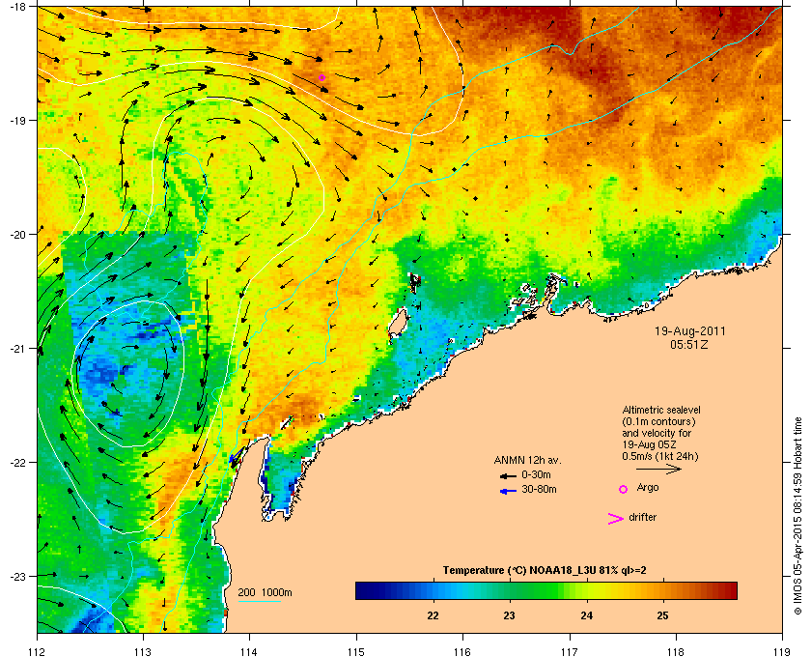The image size is (811, 657).
Task: Click the 'ANMN 12h av.' label
Action: pos(527,460)
